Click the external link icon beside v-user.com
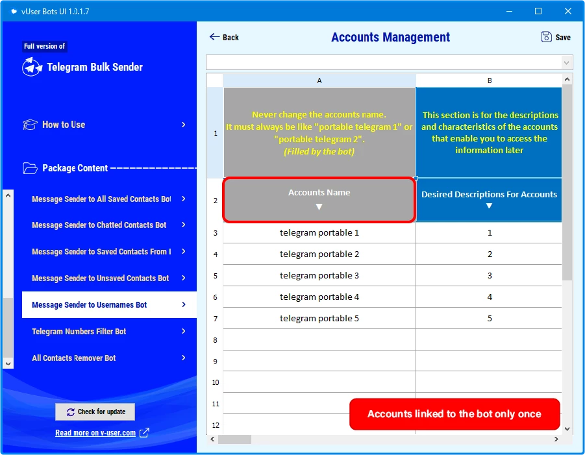 coord(144,433)
